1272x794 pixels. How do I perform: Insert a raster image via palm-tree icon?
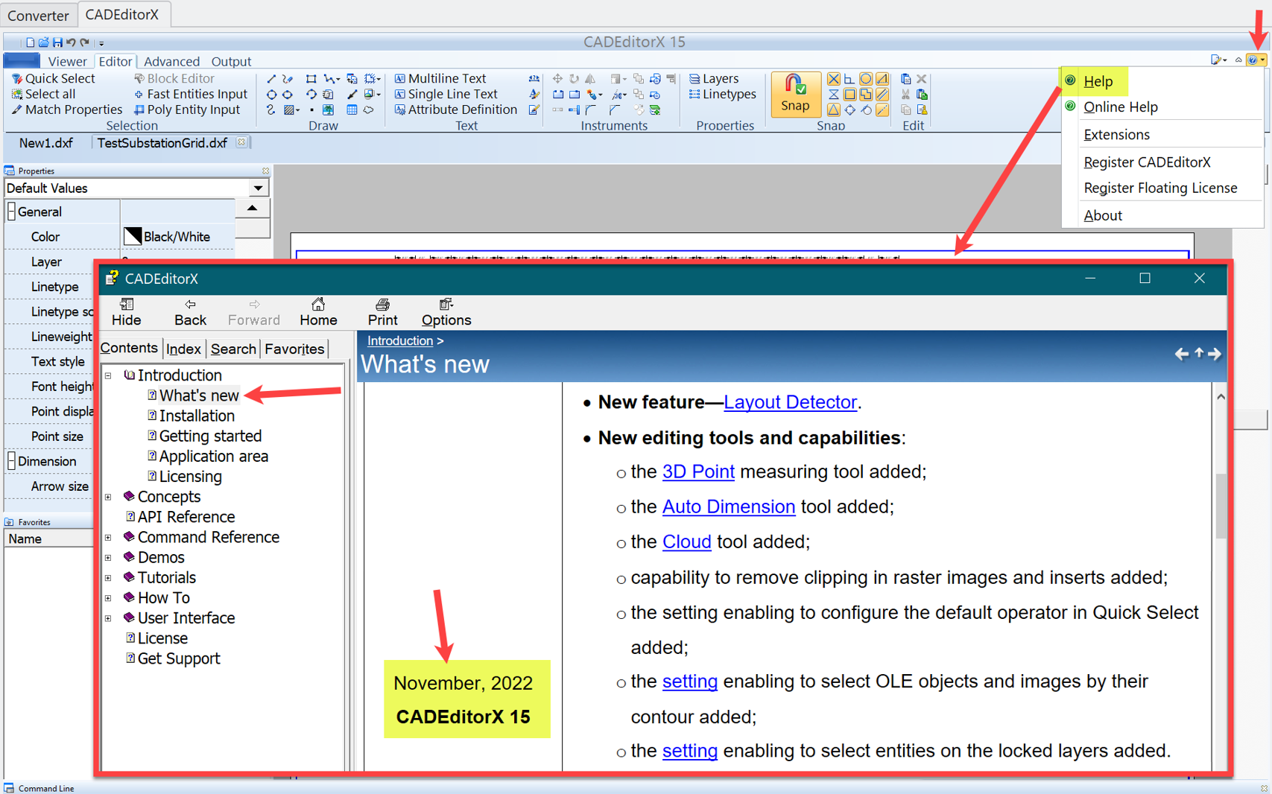(328, 110)
